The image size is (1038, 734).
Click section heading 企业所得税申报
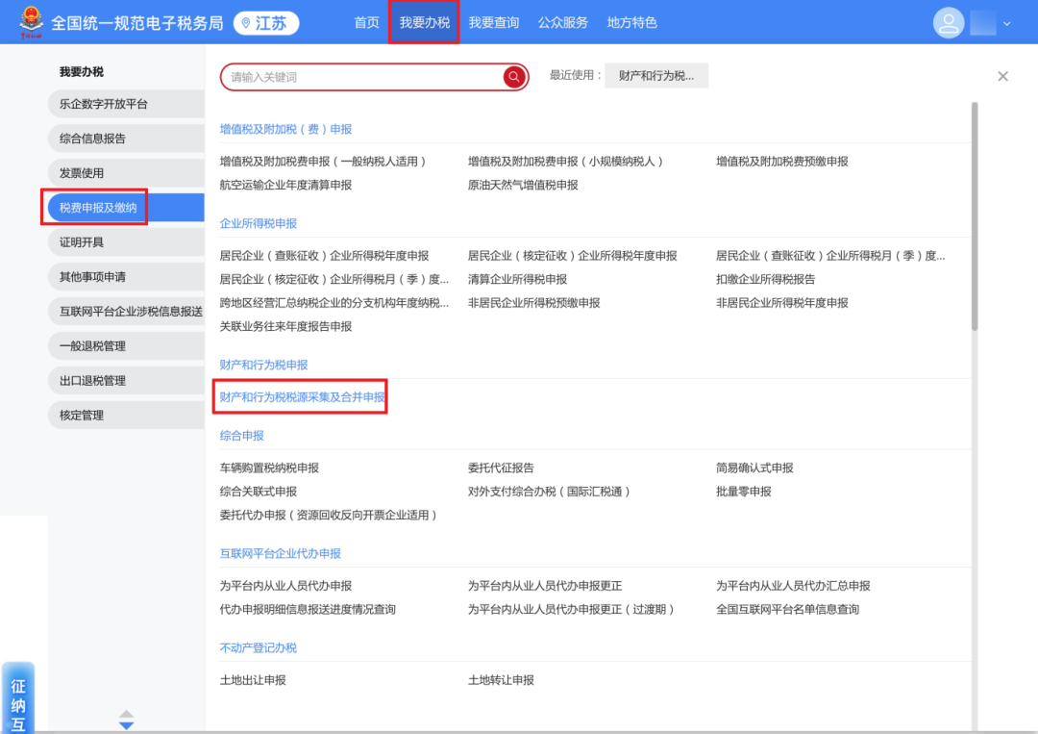pyautogui.click(x=259, y=223)
